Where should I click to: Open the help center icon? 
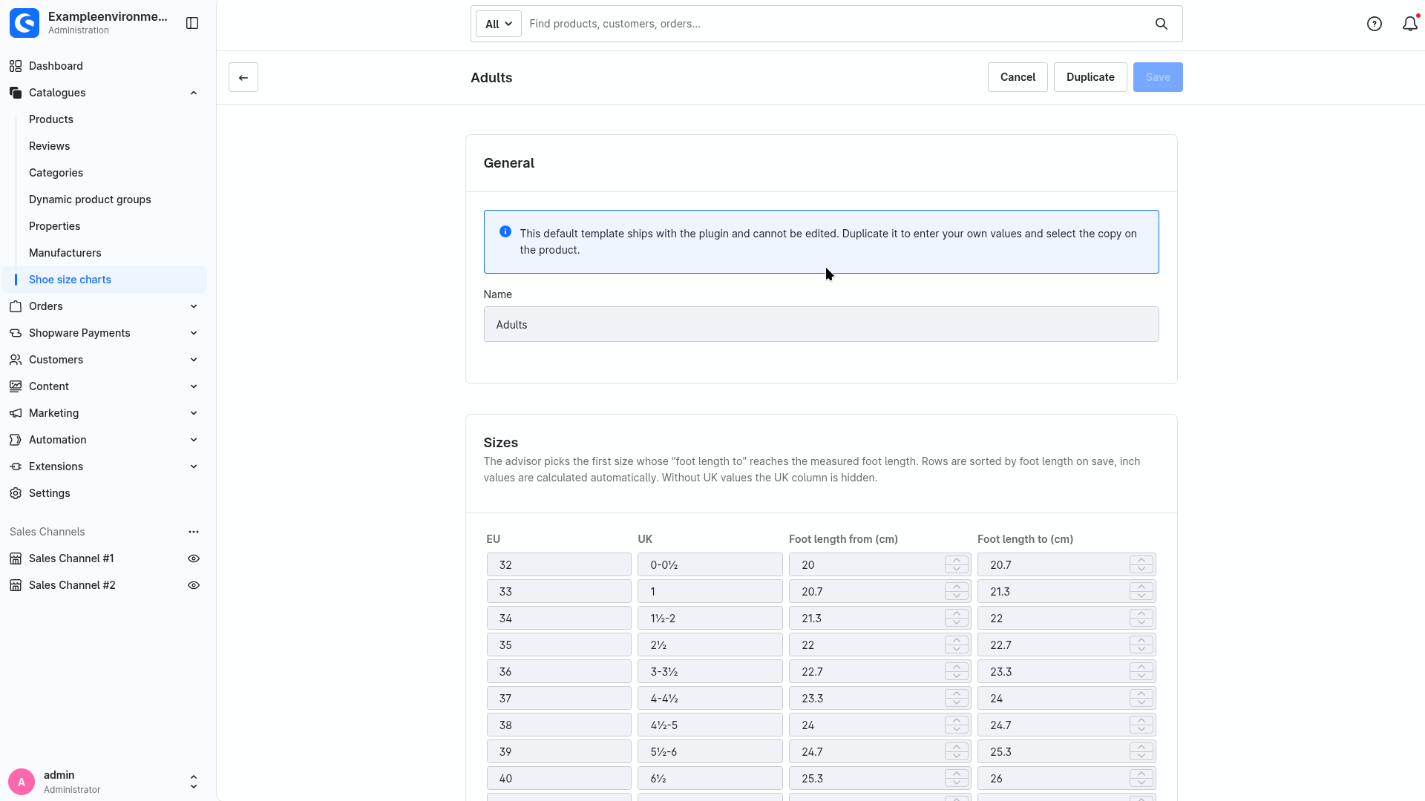[1375, 24]
